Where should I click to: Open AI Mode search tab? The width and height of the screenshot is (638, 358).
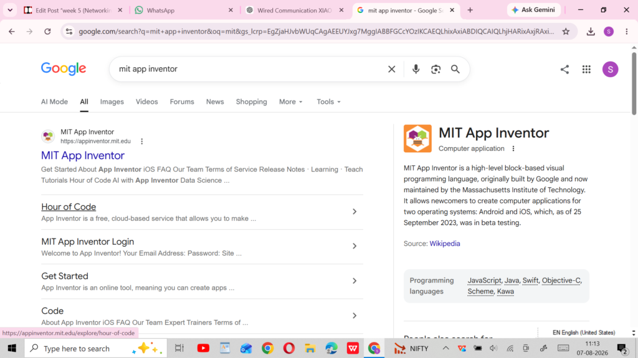[x=54, y=102]
